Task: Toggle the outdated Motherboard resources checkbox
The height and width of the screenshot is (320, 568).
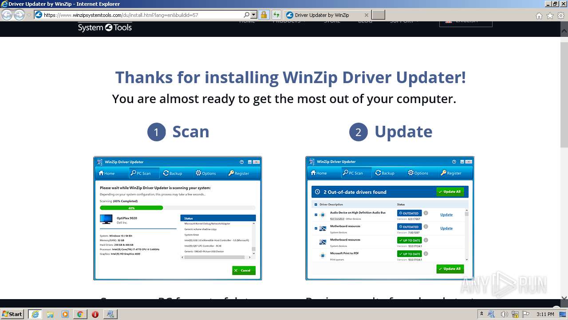Action: point(316,228)
